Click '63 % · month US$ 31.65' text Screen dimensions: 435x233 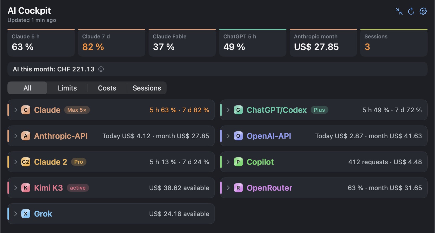pos(385,188)
